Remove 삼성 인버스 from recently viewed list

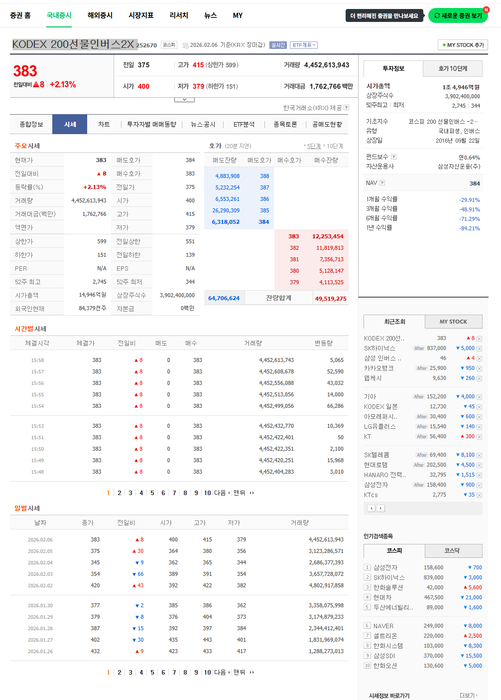tap(479, 358)
